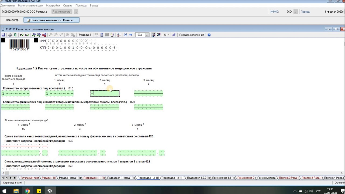Open the Сервис menu
Image resolution: width=345 pixels, height=194 pixels.
tap(68, 5)
